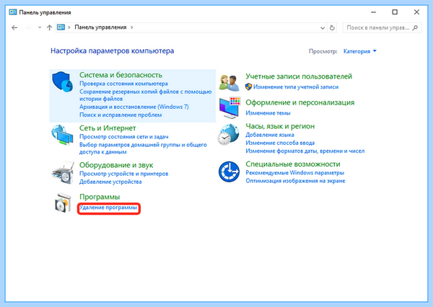This screenshot has height=307, width=433.
Task: Click the Control Panel icon in the address bar
Action: (61, 27)
